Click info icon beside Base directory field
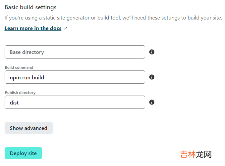This screenshot has height=166, width=225. [x=152, y=52]
